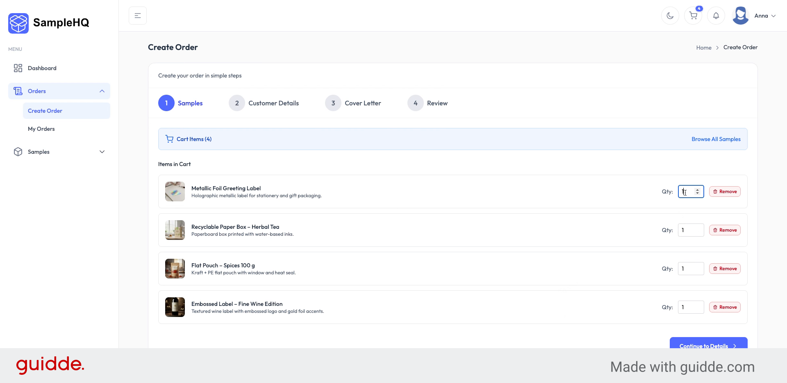This screenshot has height=383, width=787.
Task: Focus quantity field for Recyclable Paper Box
Action: (690, 230)
